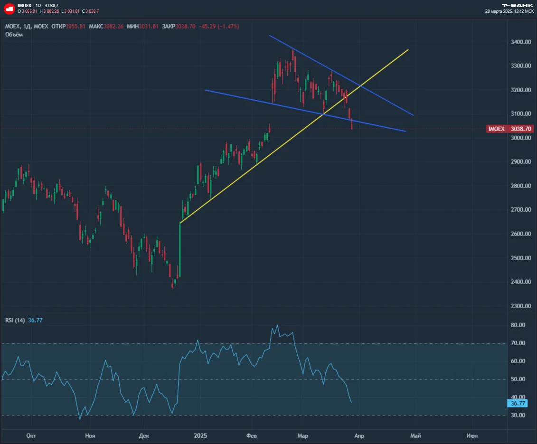Click the Май label on the time axis
The image size is (537, 444).
[x=415, y=436]
